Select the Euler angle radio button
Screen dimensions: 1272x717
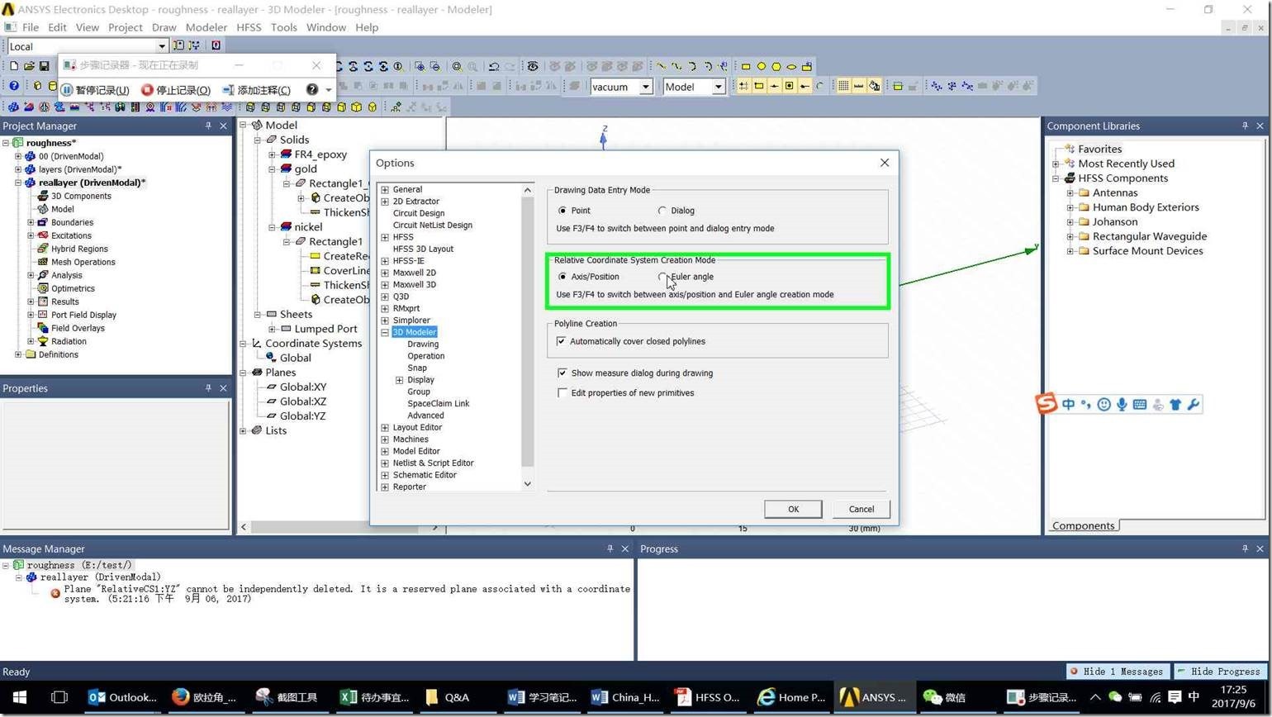click(662, 277)
